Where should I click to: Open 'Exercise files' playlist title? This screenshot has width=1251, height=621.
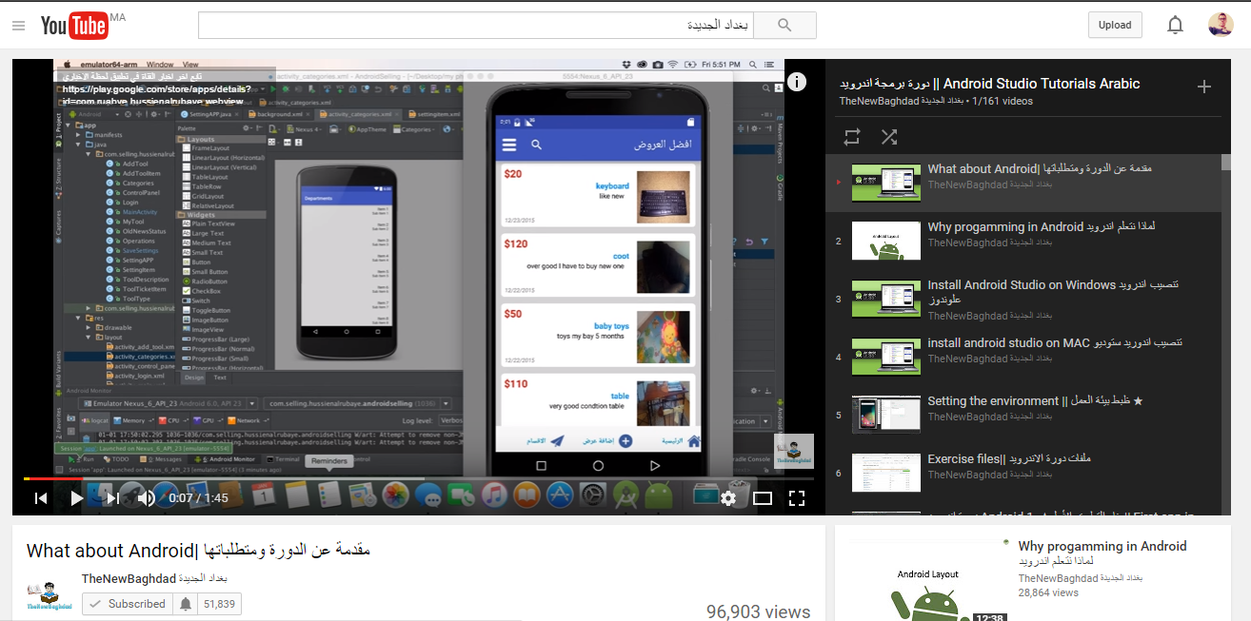[1009, 459]
